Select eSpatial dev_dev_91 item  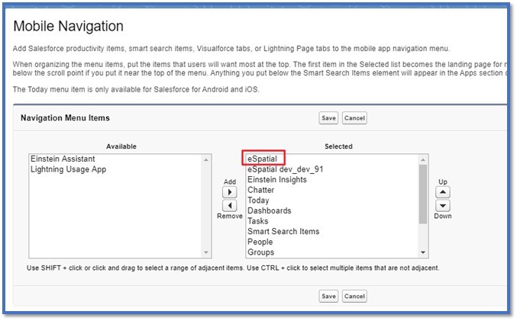coord(285,169)
